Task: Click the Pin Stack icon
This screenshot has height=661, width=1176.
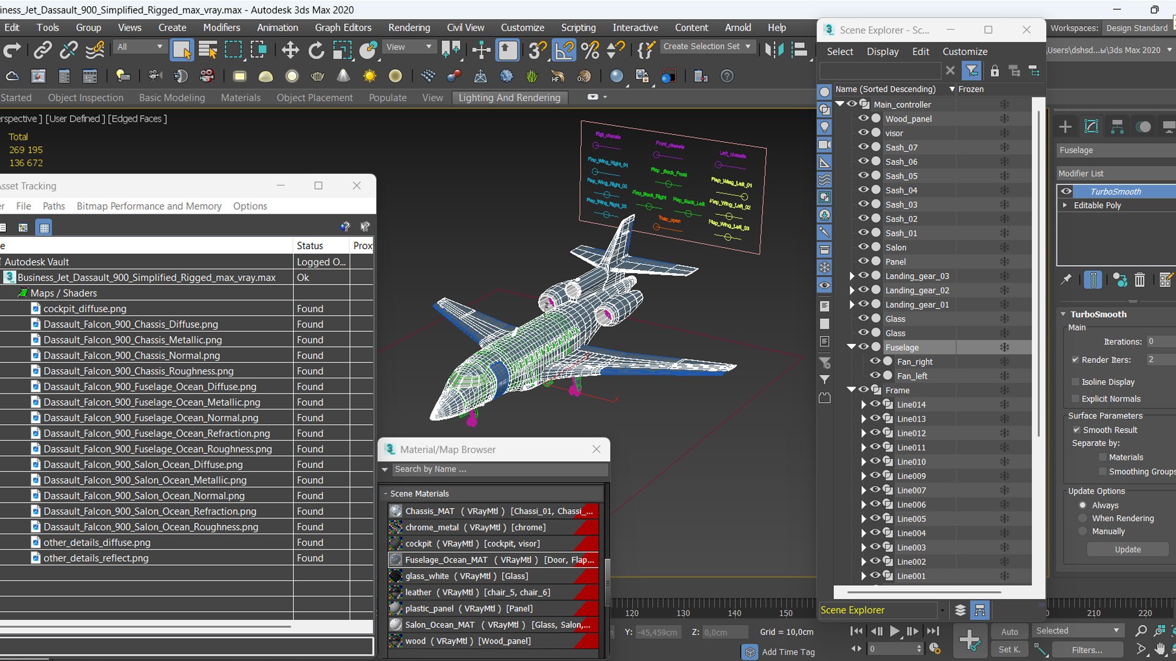Action: [1066, 280]
